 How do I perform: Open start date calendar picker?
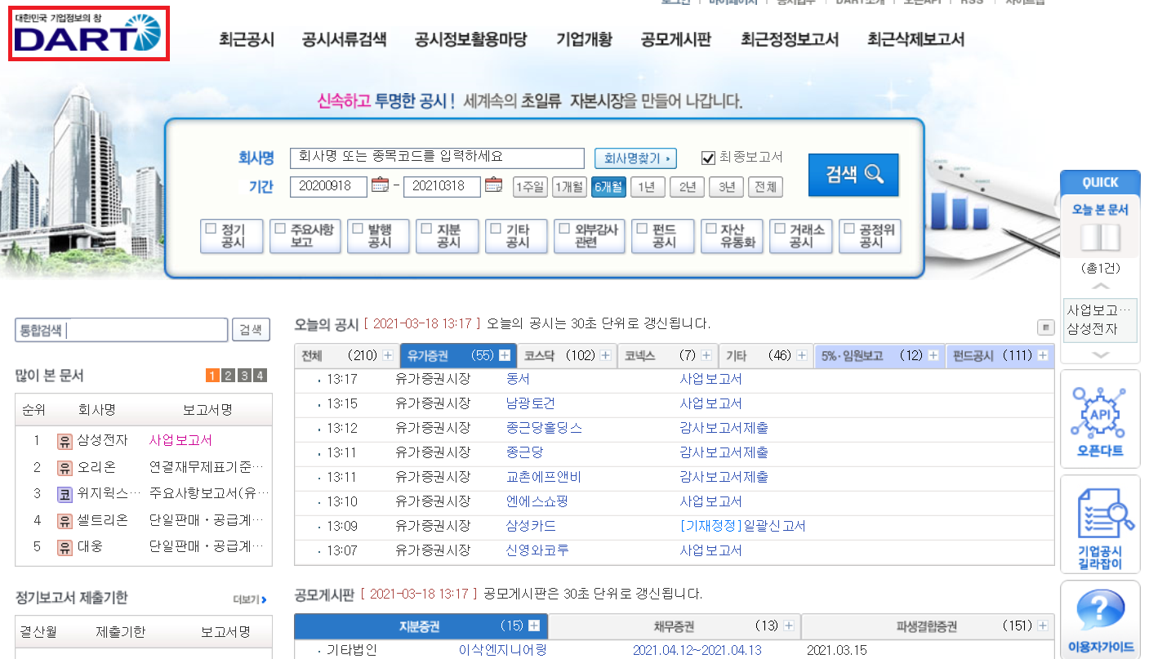point(380,185)
